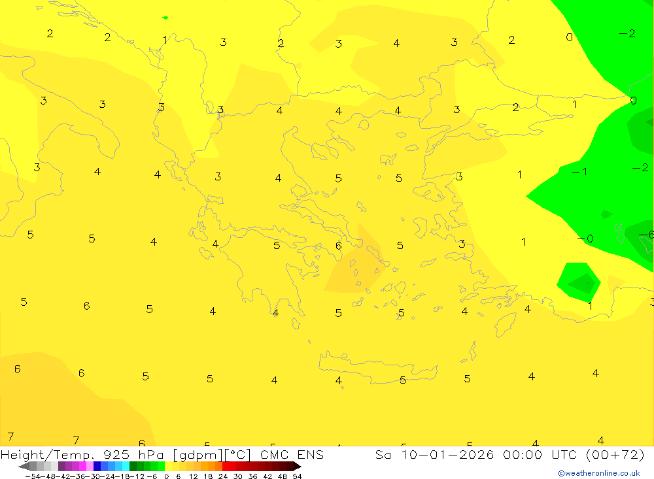Click the 'CMC ENS' model label

pyautogui.click(x=292, y=454)
